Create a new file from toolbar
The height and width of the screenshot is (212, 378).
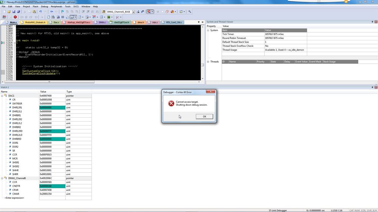tap(4, 12)
